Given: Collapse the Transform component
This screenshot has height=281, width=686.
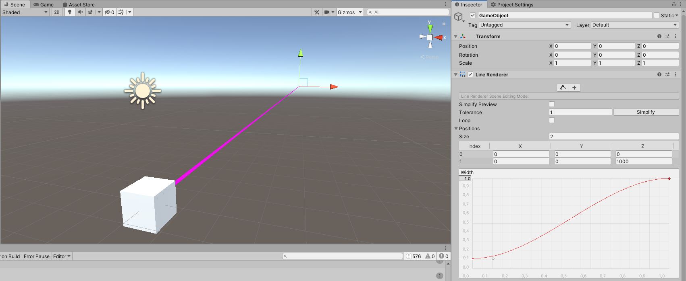Looking at the screenshot, I should tap(456, 36).
